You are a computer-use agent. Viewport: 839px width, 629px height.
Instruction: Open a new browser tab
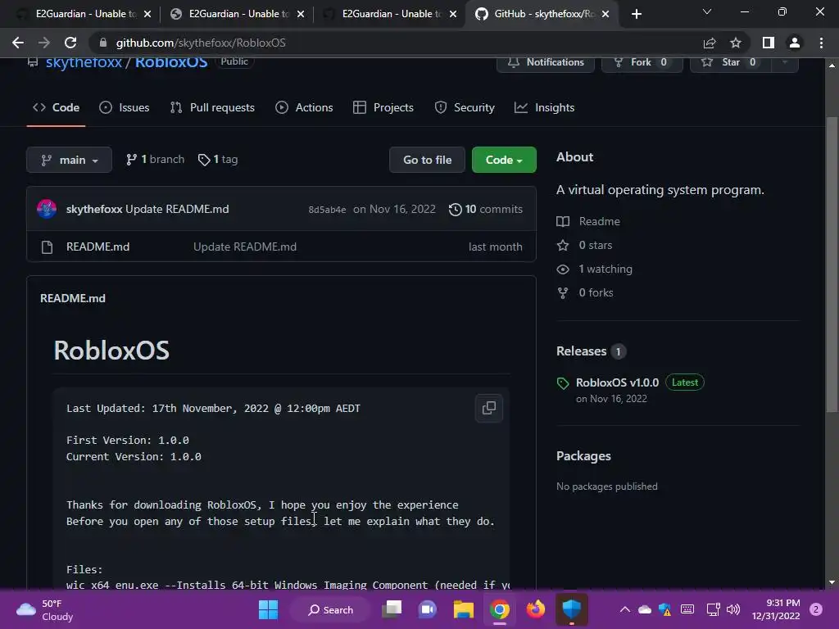pos(636,14)
